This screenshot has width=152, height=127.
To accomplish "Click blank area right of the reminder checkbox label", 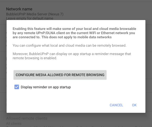I will [106, 87].
